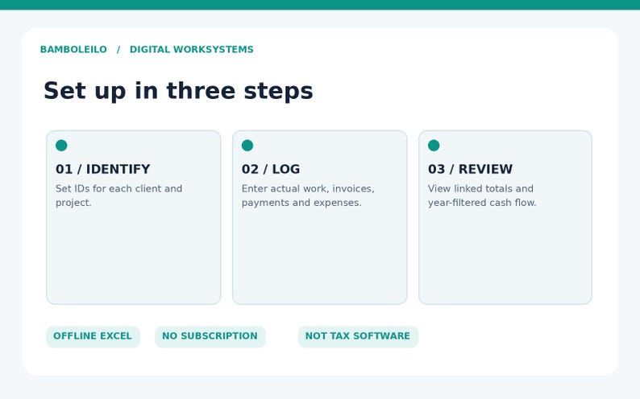Click the BAMBOLEILO breadcrumb text
Image resolution: width=640 pixels, height=399 pixels.
coord(73,49)
